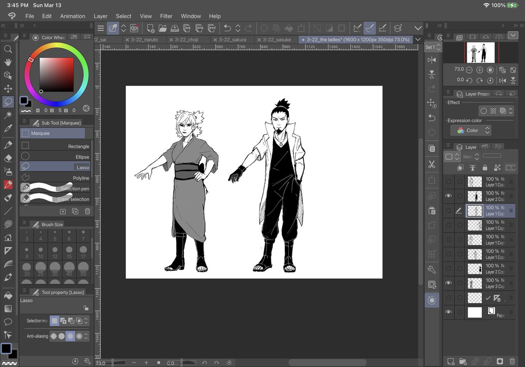Open the Filter menu

[166, 16]
